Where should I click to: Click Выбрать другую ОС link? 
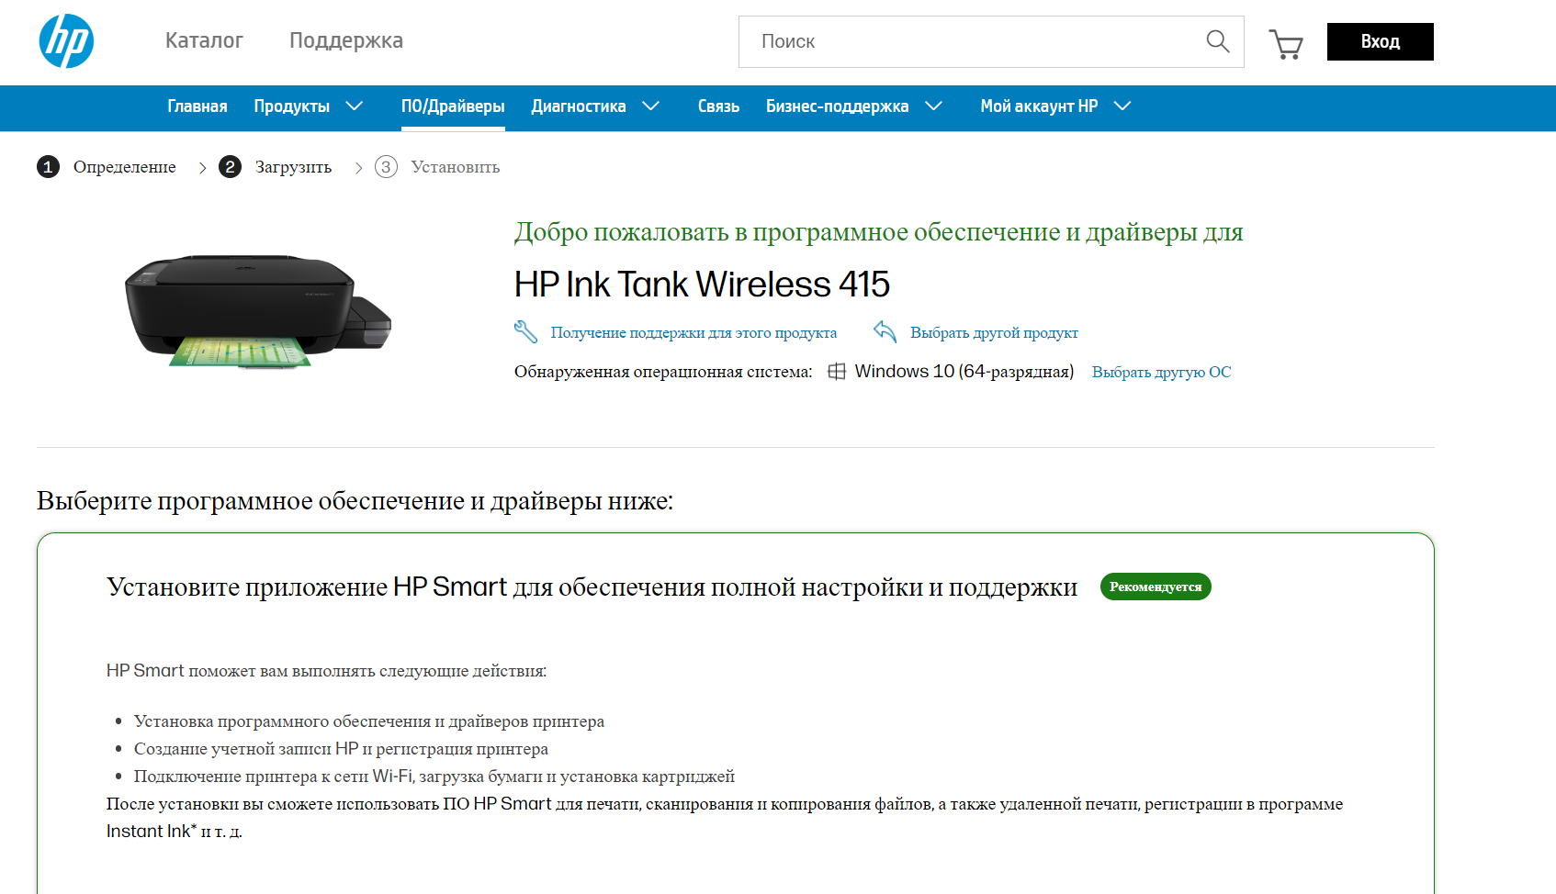click(1161, 372)
